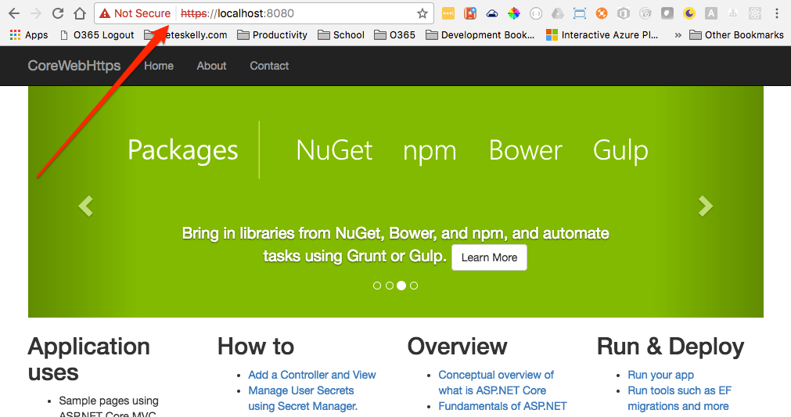Open the CoreWebHttps brand link
This screenshot has width=791, height=417.
click(x=74, y=66)
